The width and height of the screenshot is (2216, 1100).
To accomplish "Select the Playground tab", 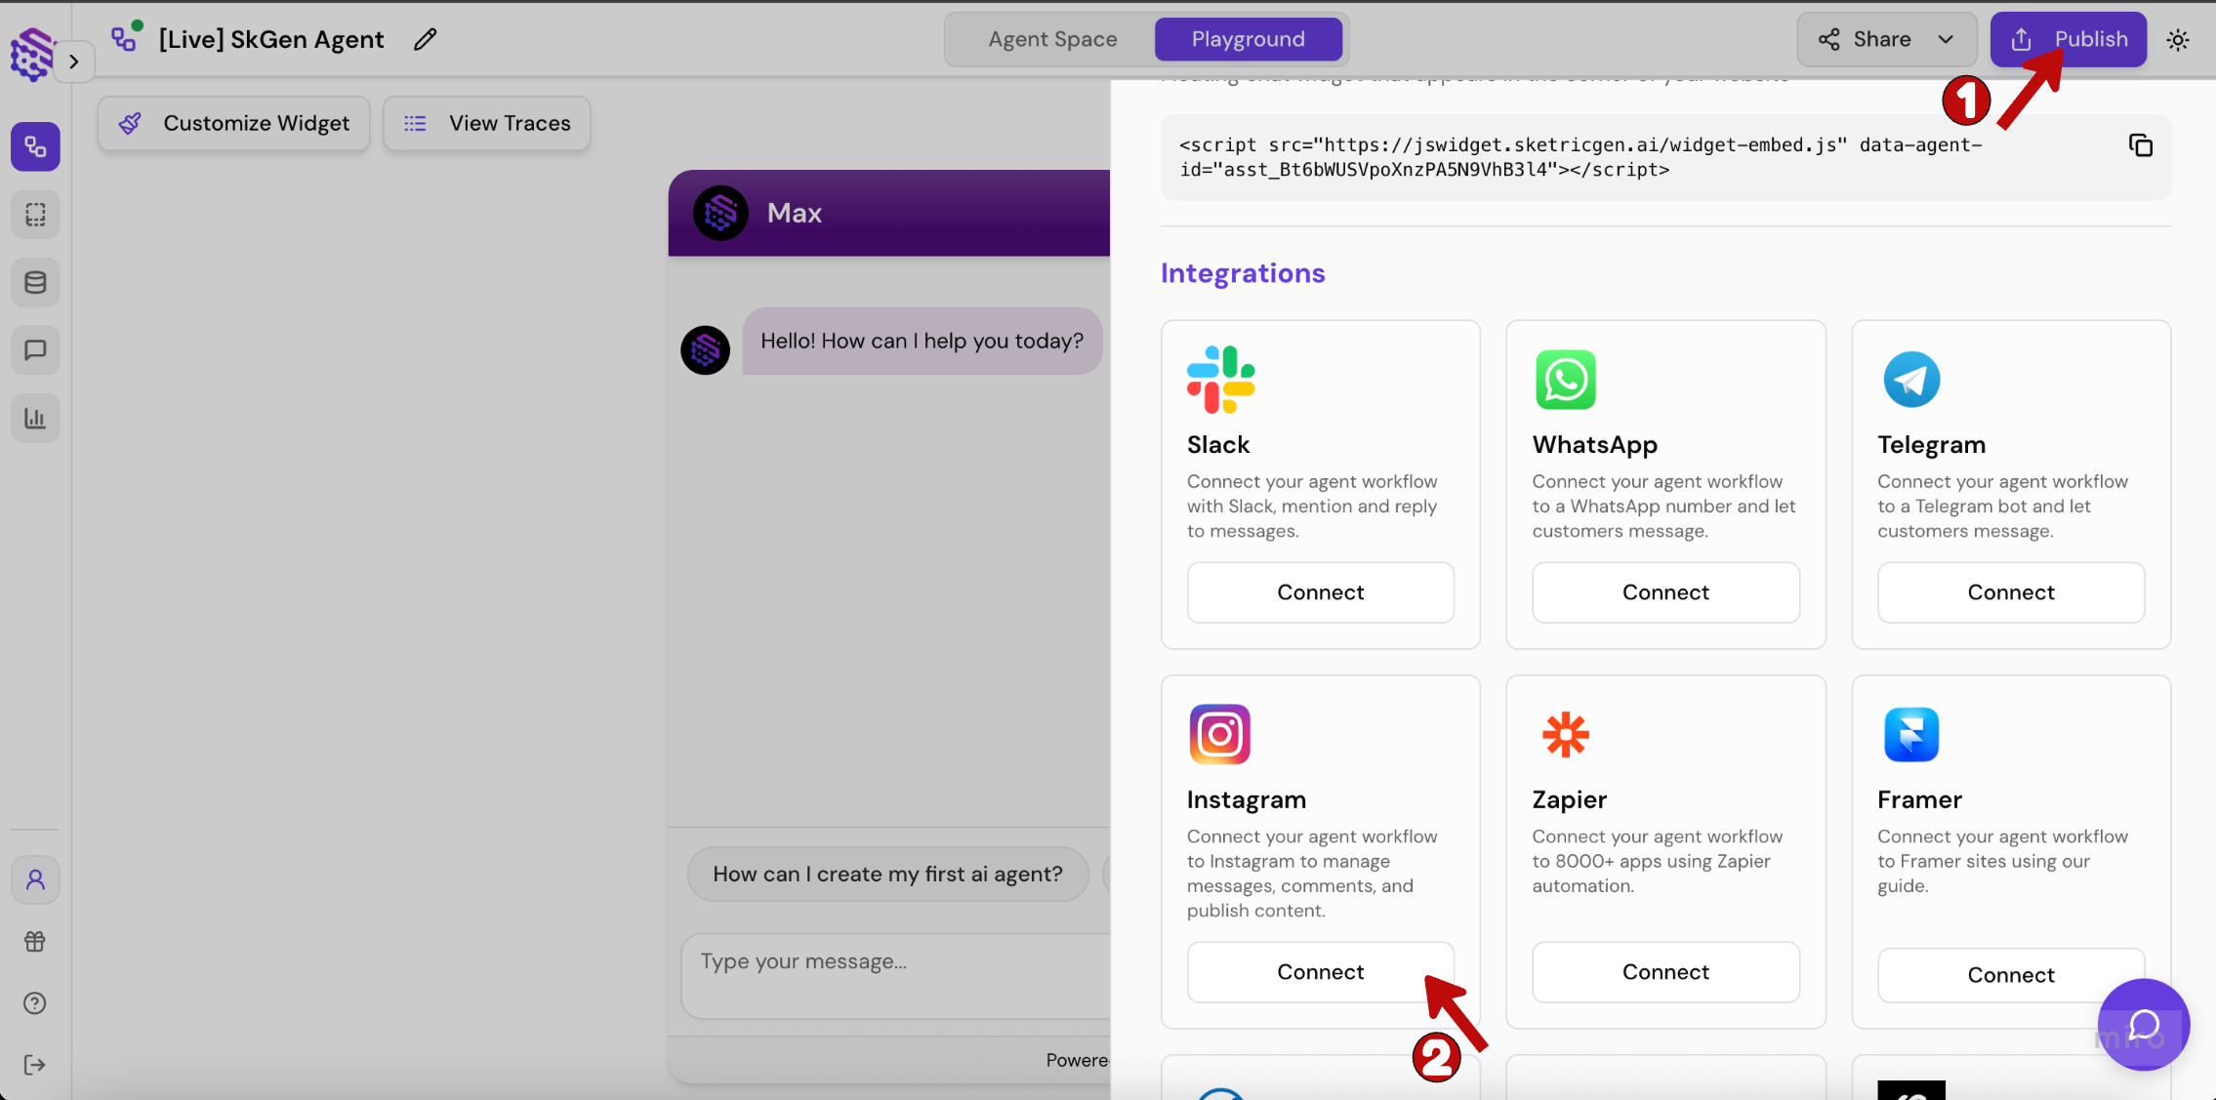I will [x=1248, y=39].
